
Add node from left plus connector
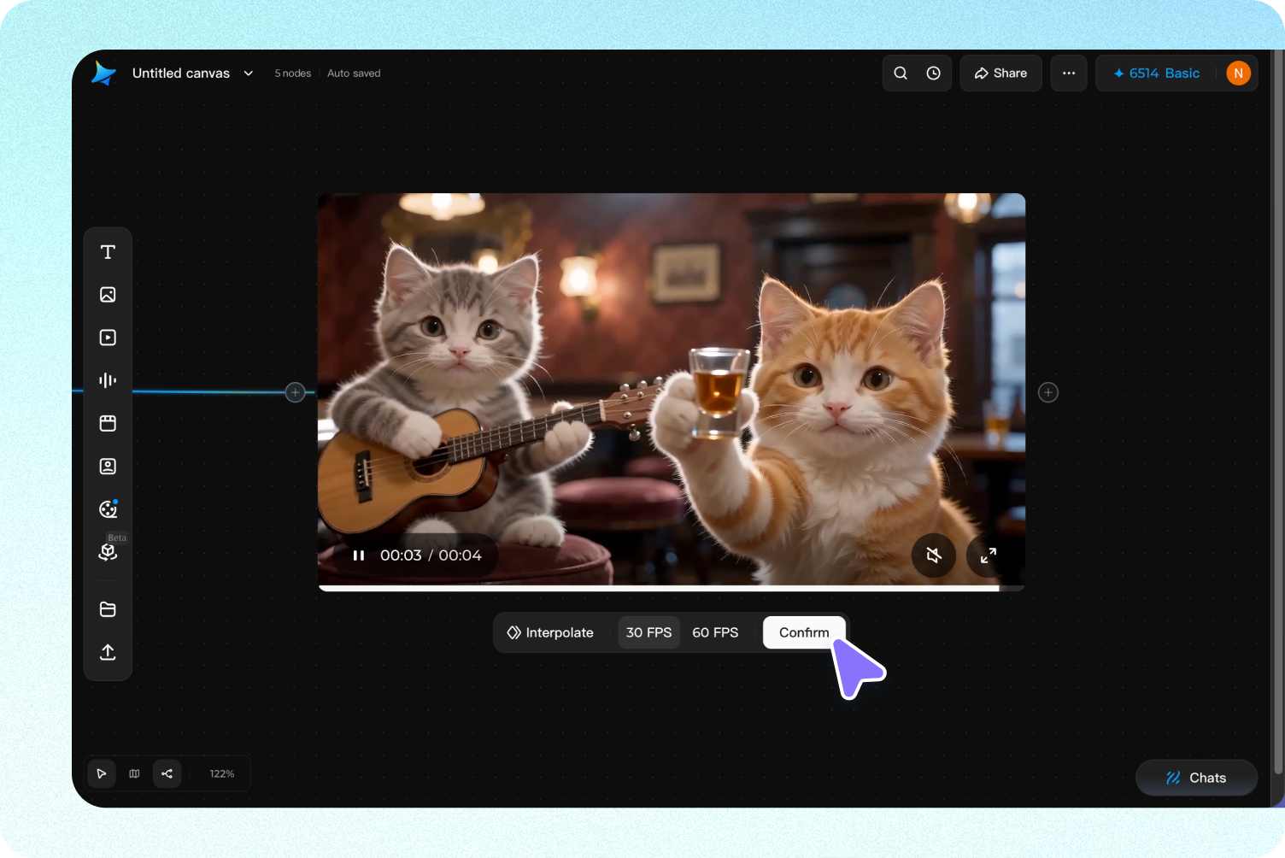(x=295, y=392)
